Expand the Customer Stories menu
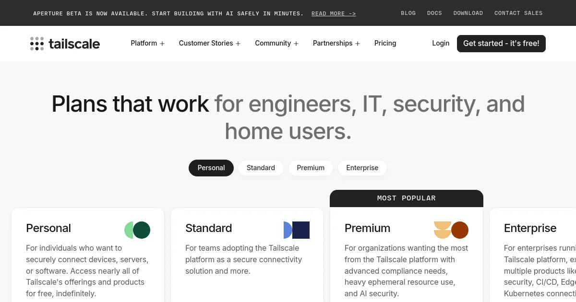The width and height of the screenshot is (576, 302). coord(210,43)
